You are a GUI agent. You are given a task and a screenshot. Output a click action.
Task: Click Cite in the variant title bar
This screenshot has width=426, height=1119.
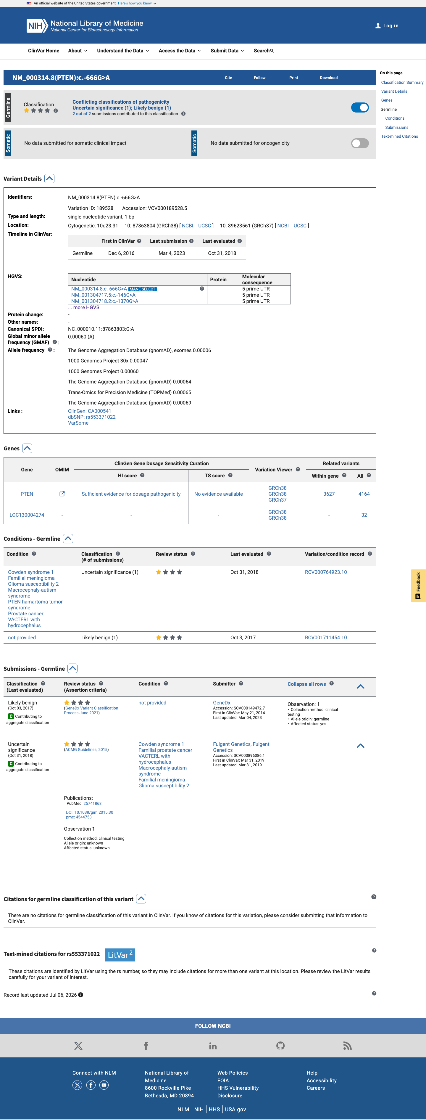coord(229,78)
